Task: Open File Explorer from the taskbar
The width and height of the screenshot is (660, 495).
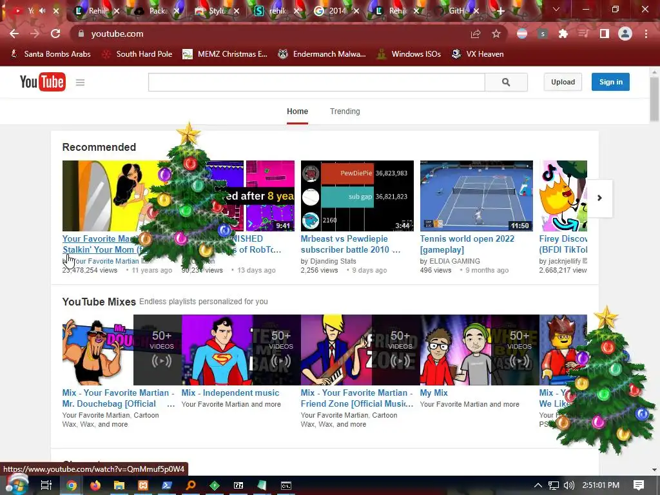Action: pyautogui.click(x=119, y=485)
